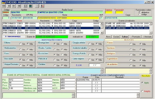Screen dimensions: 155x99
Task: Open the > Prontuário button
Action: [136, 37]
